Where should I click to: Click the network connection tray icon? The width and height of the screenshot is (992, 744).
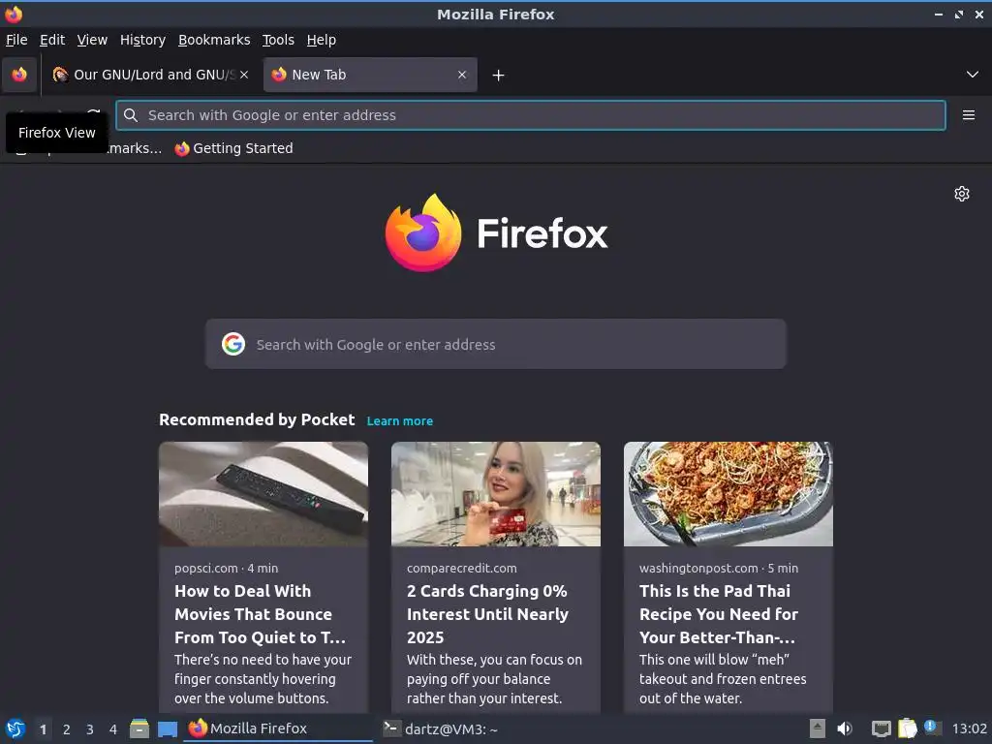point(881,728)
